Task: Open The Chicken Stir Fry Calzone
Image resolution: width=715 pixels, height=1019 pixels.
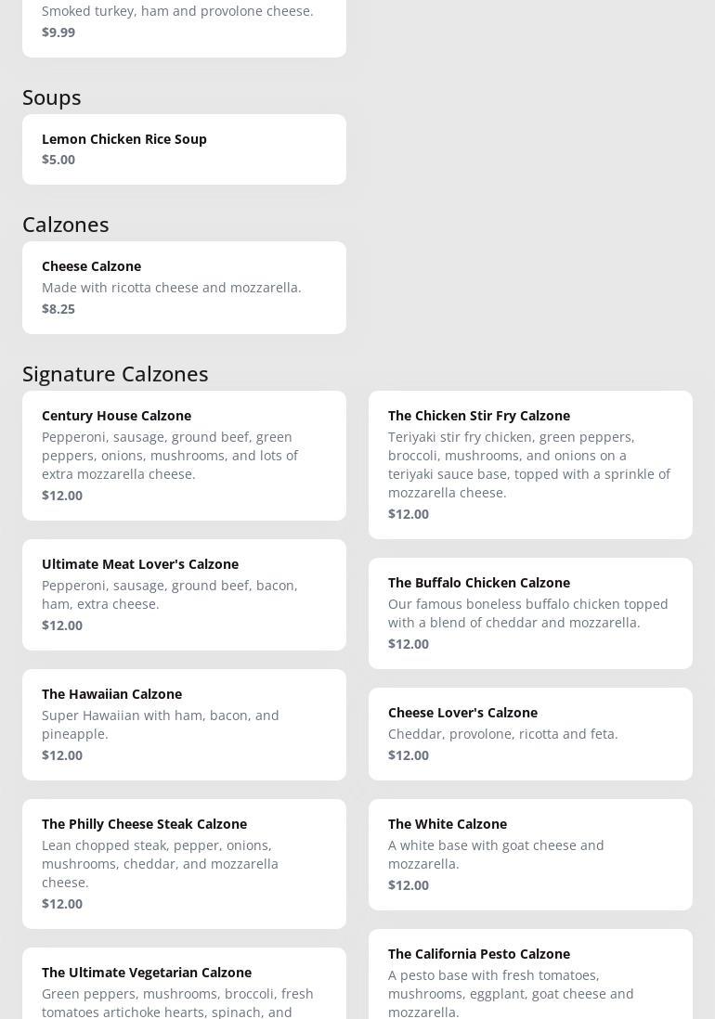Action: pyautogui.click(x=530, y=464)
